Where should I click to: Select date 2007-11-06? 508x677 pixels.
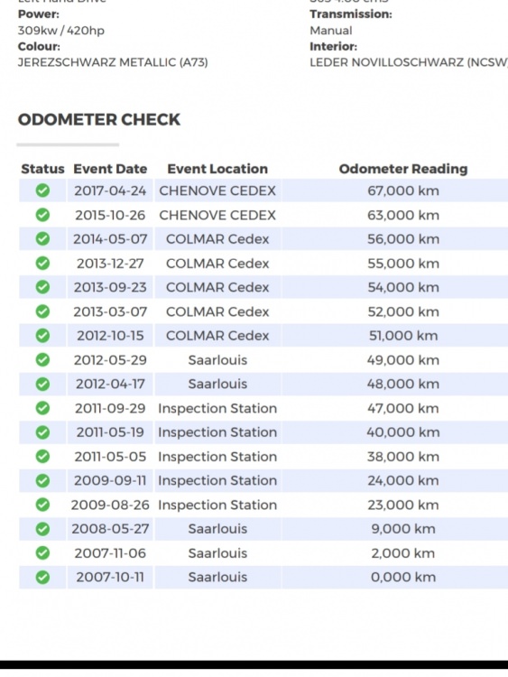point(110,553)
